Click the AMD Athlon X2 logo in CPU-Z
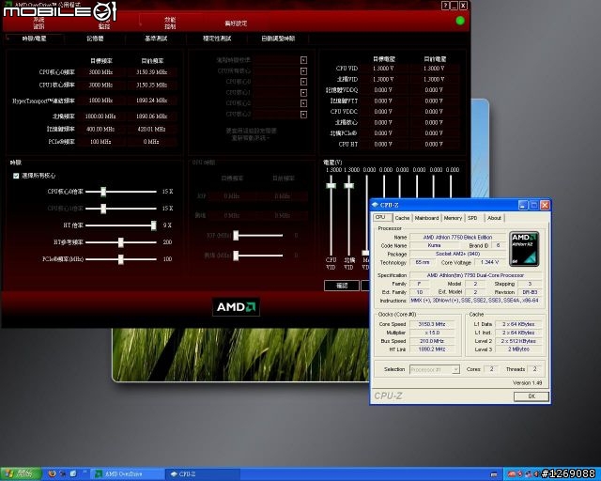The height and width of the screenshot is (481, 601). pyautogui.click(x=524, y=249)
